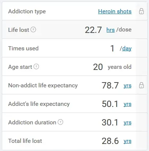Edit Addiction duration value 30.1

pyautogui.click(x=110, y=123)
